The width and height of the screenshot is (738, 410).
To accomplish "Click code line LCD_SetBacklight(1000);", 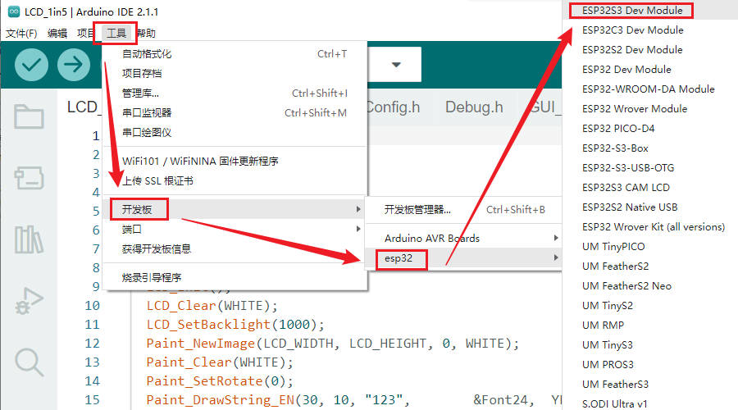I will 235,325.
